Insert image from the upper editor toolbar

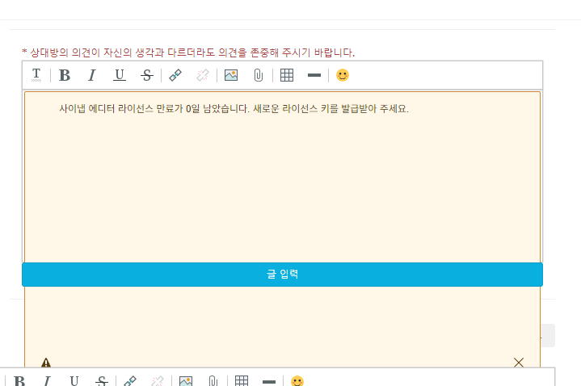coord(231,75)
